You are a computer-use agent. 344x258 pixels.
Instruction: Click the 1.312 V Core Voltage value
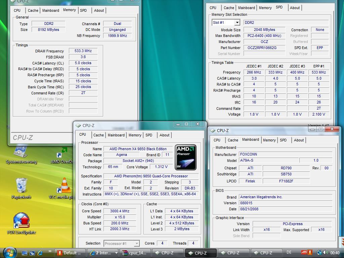coord(161,167)
